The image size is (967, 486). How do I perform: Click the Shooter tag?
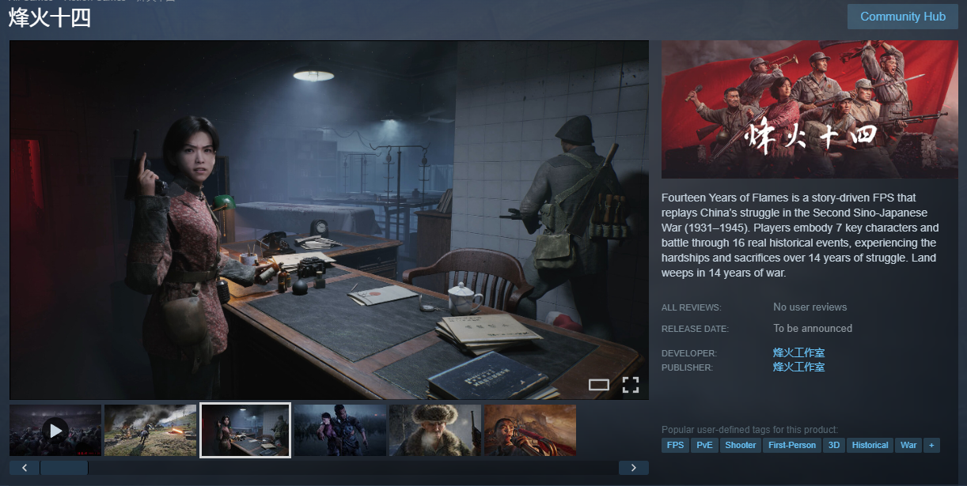point(741,446)
